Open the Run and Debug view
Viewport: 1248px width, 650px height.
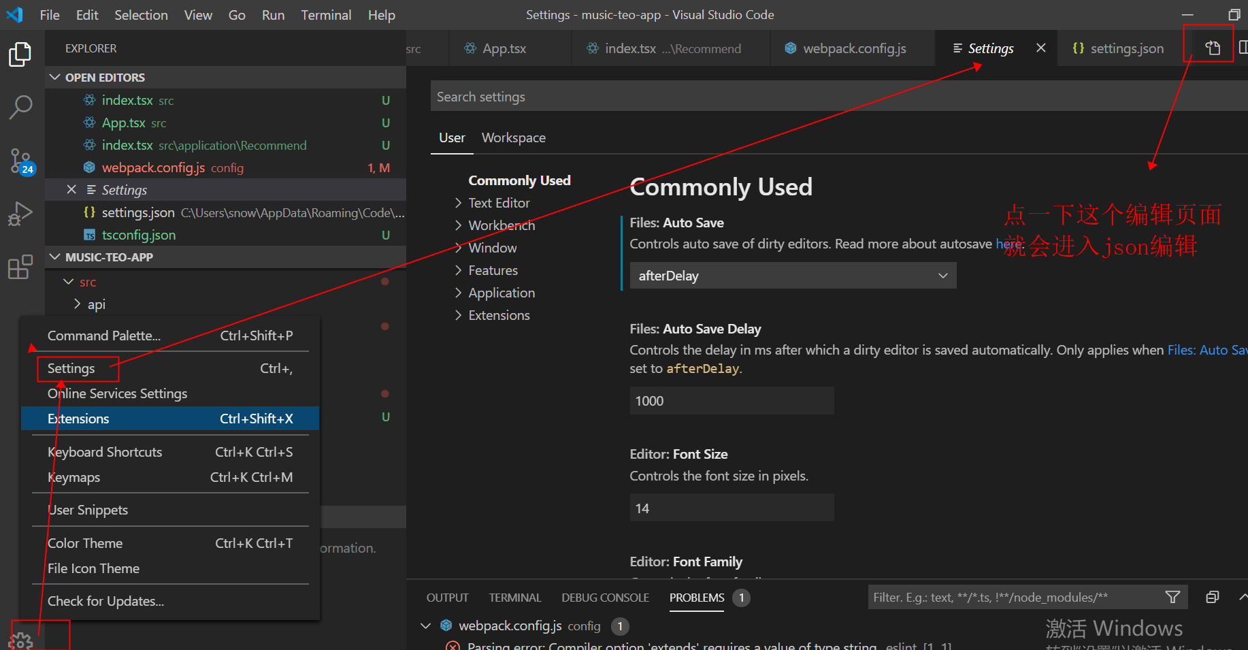(x=20, y=214)
